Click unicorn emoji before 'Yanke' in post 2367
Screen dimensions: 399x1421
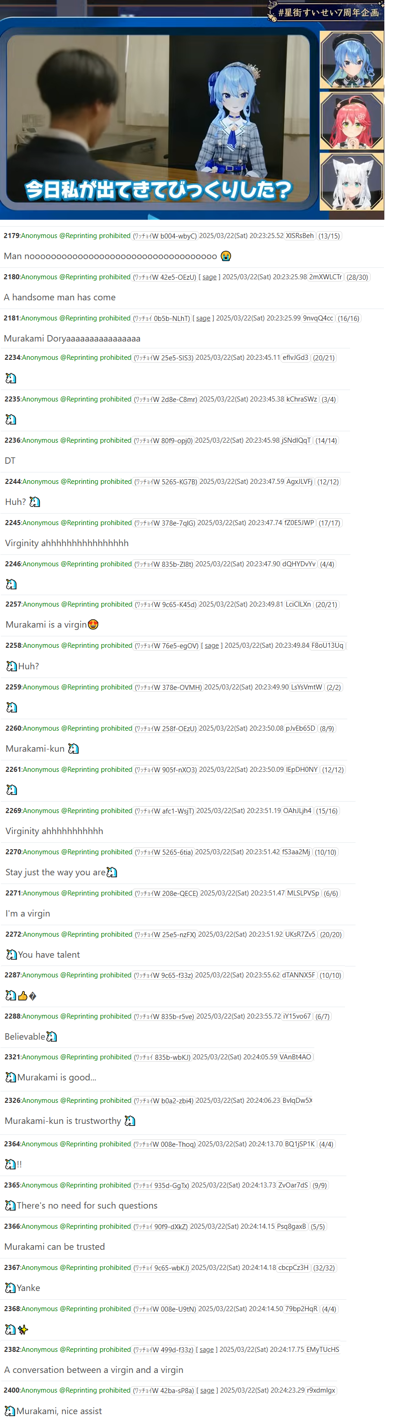pos(10,1287)
